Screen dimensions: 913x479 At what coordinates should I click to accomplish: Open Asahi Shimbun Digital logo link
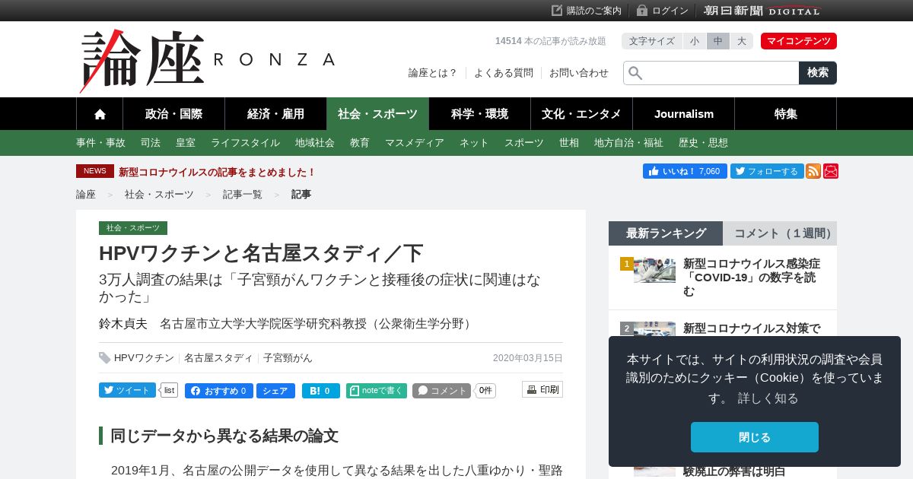pyautogui.click(x=762, y=11)
